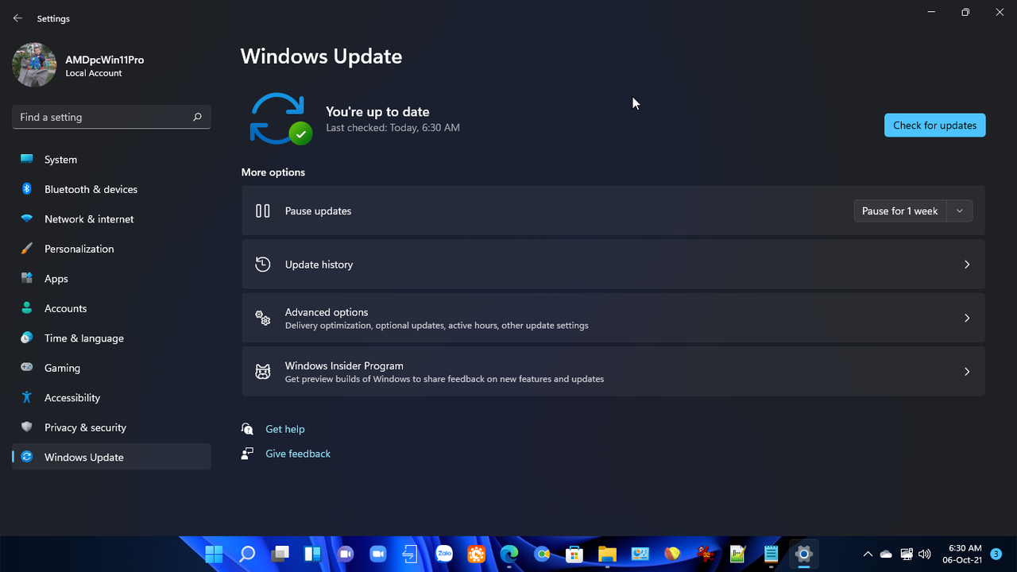This screenshot has height=572, width=1017.
Task: Click Check for updates button
Action: click(934, 126)
